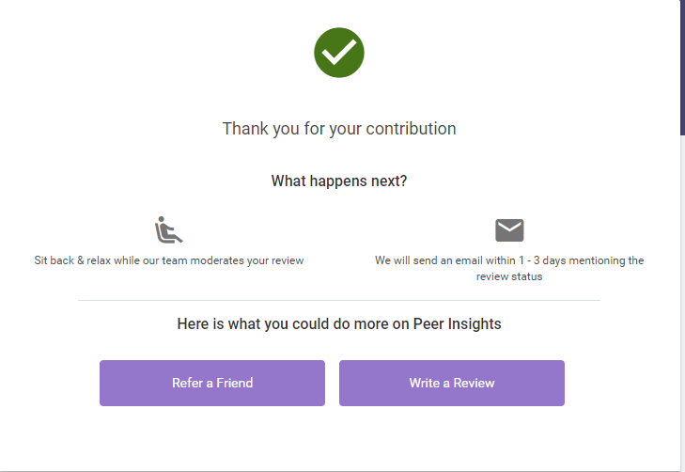Viewport: 685px width, 472px height.
Task: Open Write a Review
Action: (451, 383)
